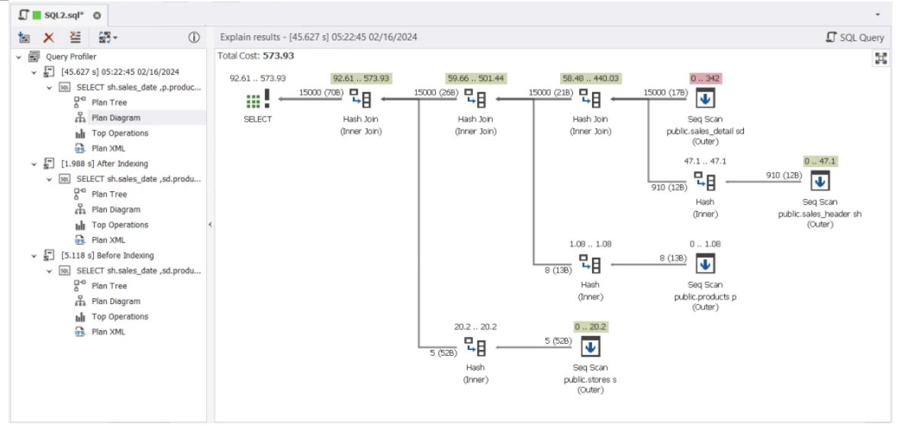
Task: Open Plan Diagram under the 45.627 s result
Action: [116, 118]
